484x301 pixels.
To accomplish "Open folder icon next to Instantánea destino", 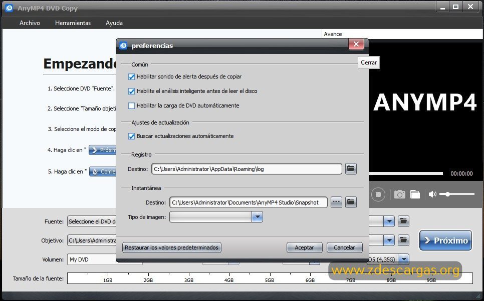I will (351, 202).
